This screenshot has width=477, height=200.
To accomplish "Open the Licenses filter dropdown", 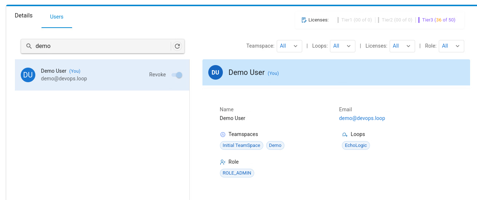I will (x=402, y=46).
